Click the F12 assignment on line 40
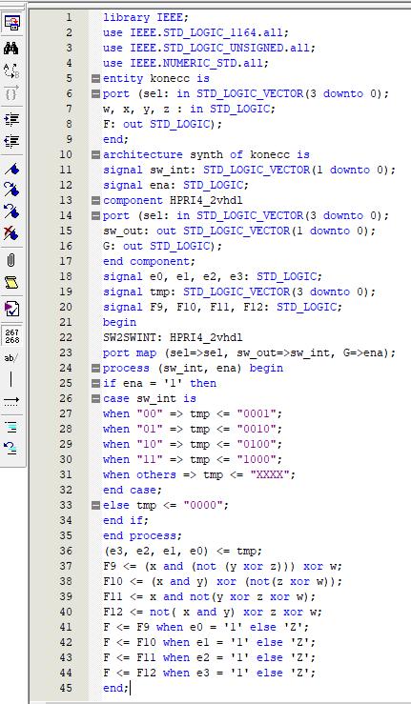The width and height of the screenshot is (411, 704). tap(213, 612)
